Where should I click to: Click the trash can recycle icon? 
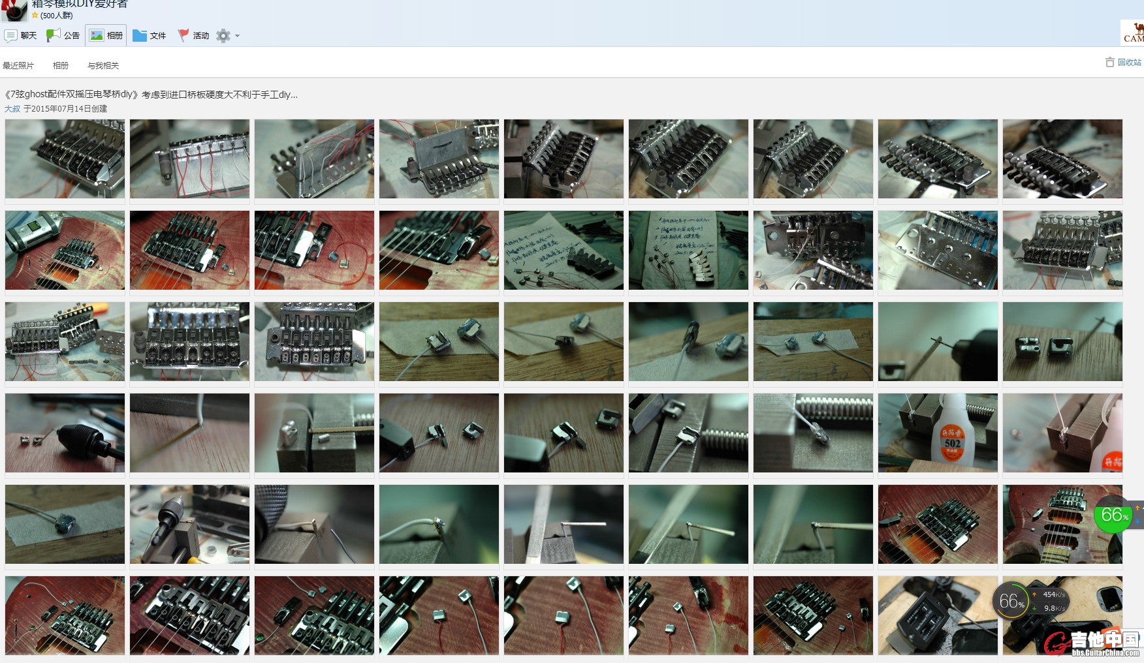1109,63
